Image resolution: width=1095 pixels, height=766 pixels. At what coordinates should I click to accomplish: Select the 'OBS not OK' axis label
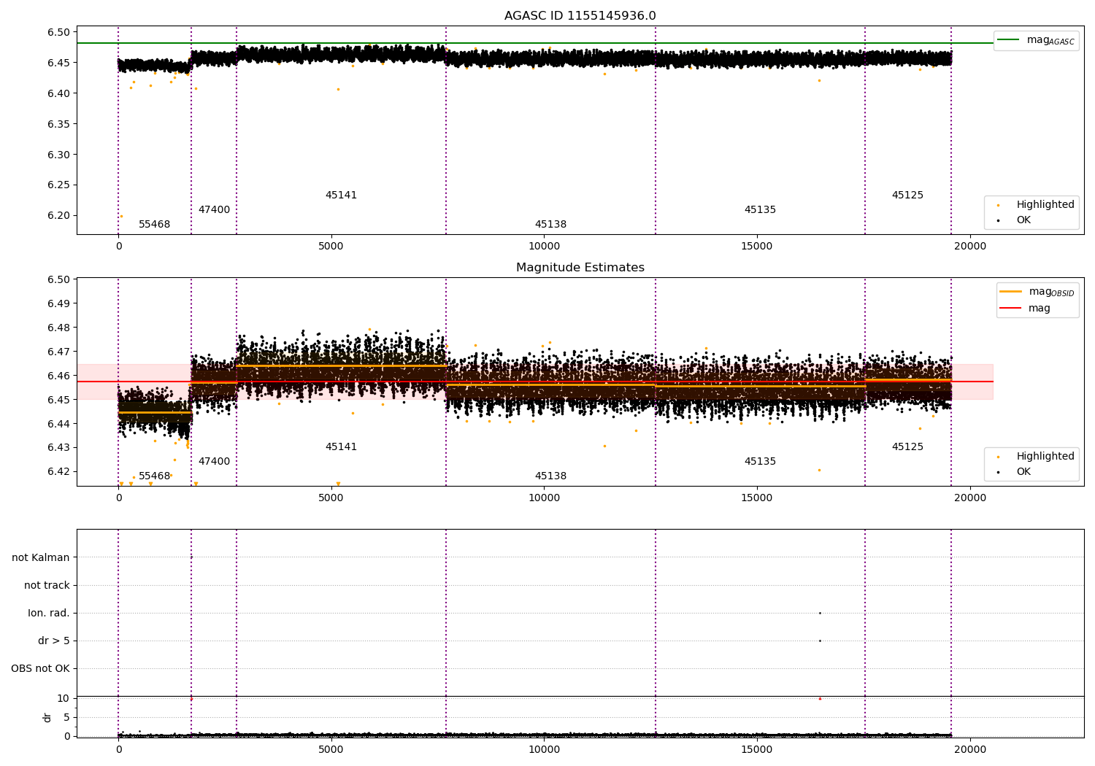pos(40,668)
